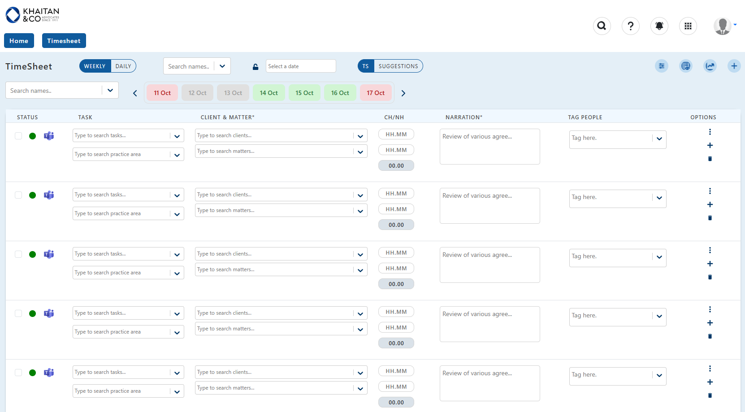The height and width of the screenshot is (412, 745).
Task: Switch the view toggle to DAILY
Action: coord(123,66)
